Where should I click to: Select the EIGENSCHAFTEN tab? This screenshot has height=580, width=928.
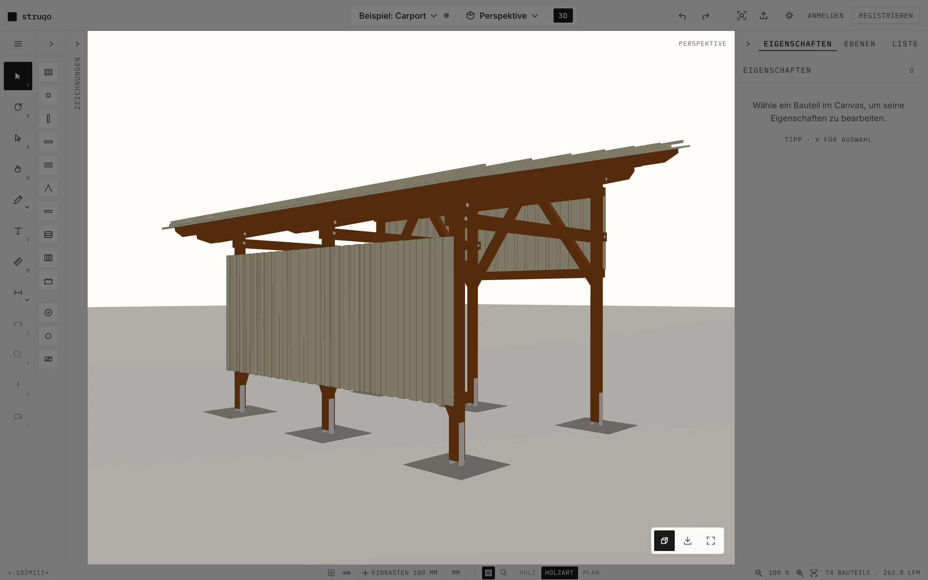click(797, 44)
